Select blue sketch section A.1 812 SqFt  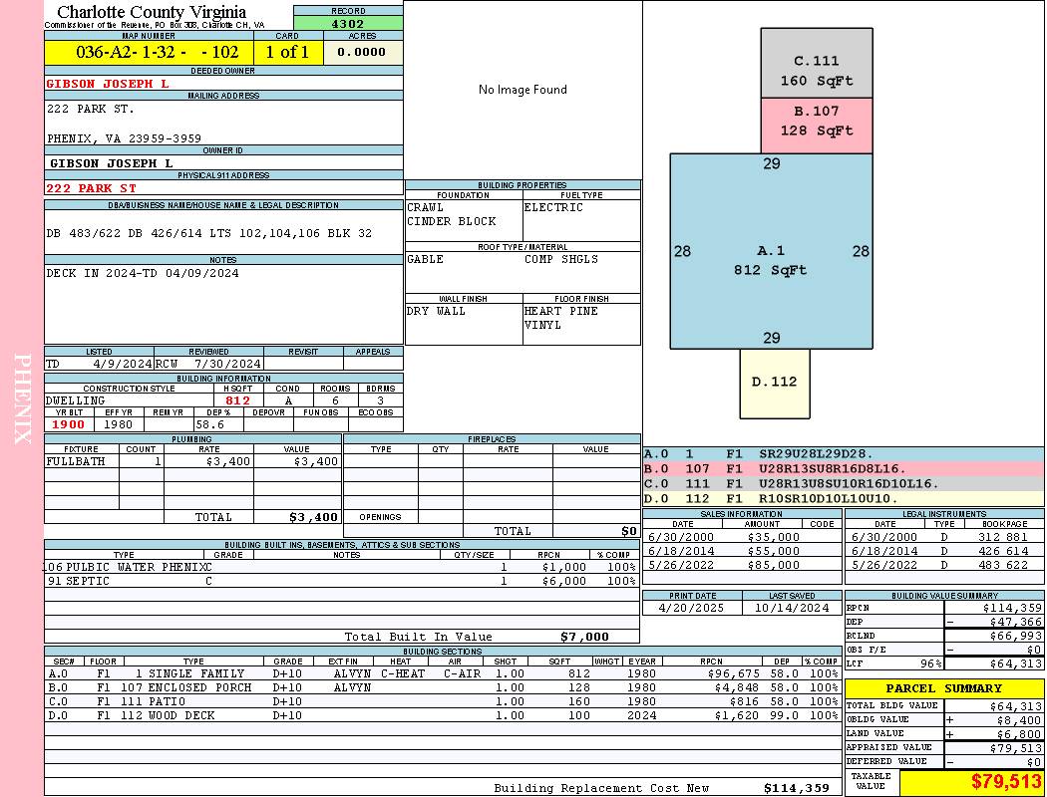[771, 251]
